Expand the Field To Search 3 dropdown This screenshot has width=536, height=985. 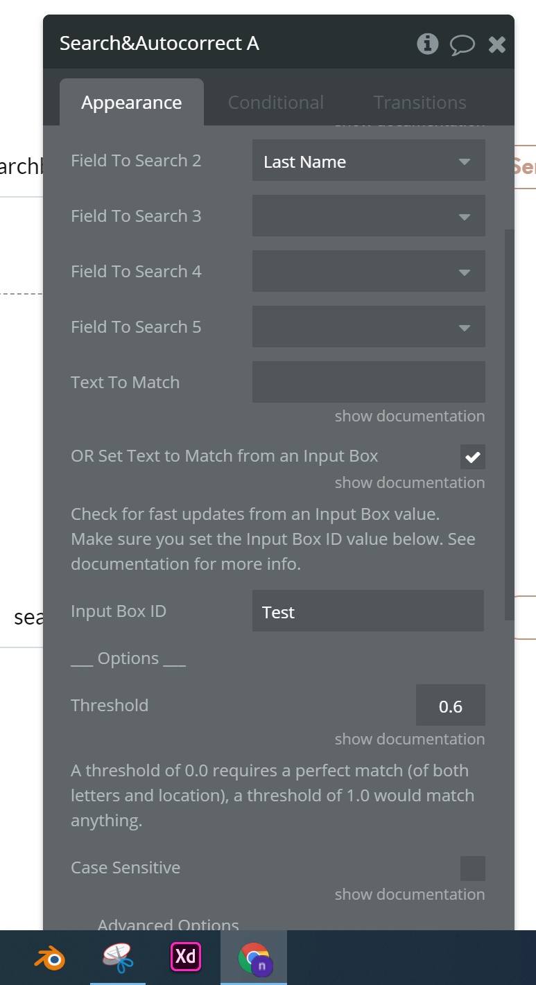[x=368, y=216]
